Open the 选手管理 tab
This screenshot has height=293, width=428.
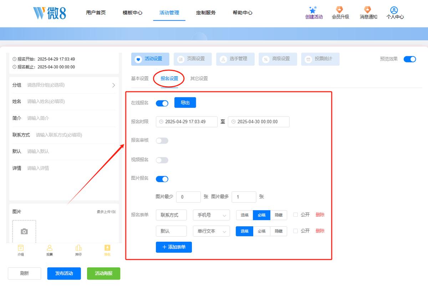pos(235,59)
